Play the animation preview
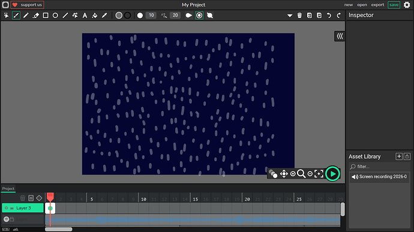 pyautogui.click(x=332, y=174)
